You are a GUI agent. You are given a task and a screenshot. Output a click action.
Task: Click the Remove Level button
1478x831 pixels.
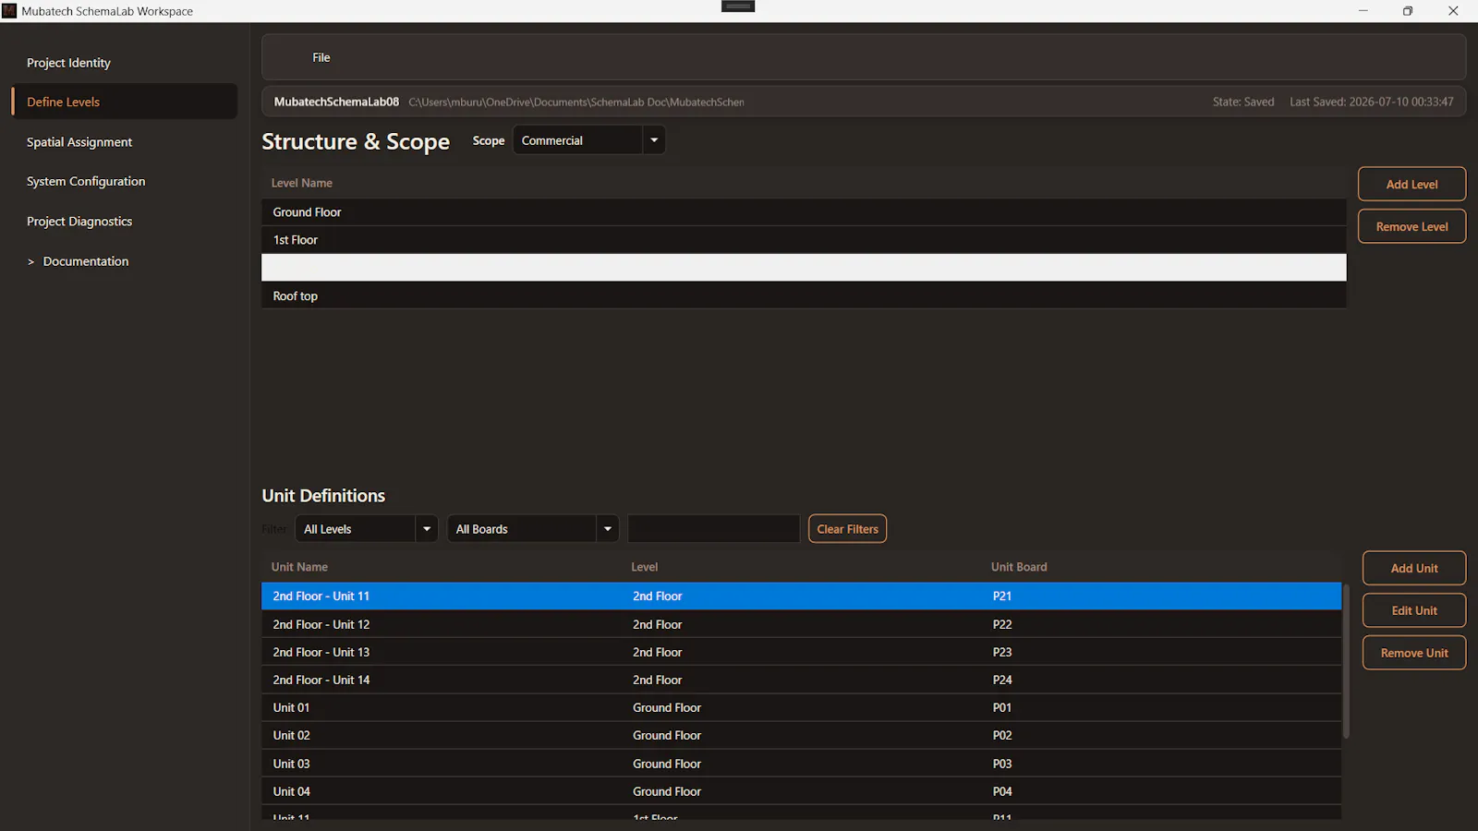click(1411, 226)
